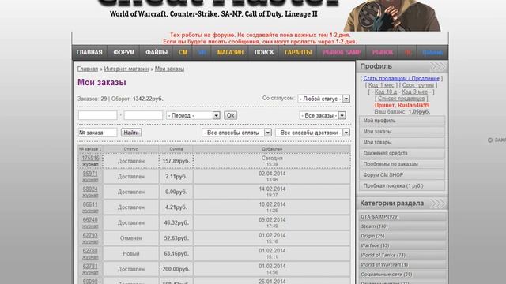The height and width of the screenshot is (284, 506).
Task: Click the Стать продавцом / Продление link
Action: 401,78
